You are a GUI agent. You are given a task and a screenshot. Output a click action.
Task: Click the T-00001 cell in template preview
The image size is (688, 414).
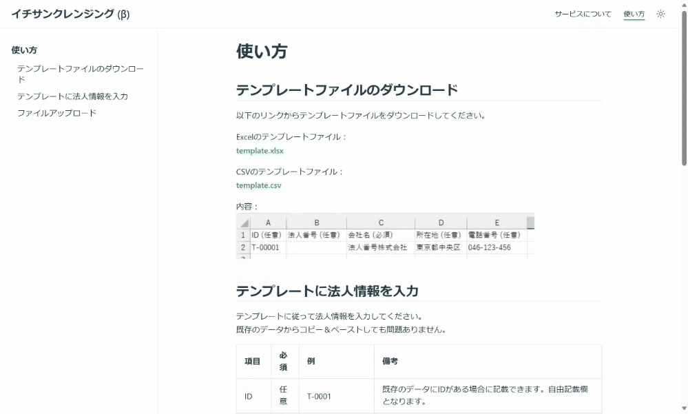coord(266,247)
